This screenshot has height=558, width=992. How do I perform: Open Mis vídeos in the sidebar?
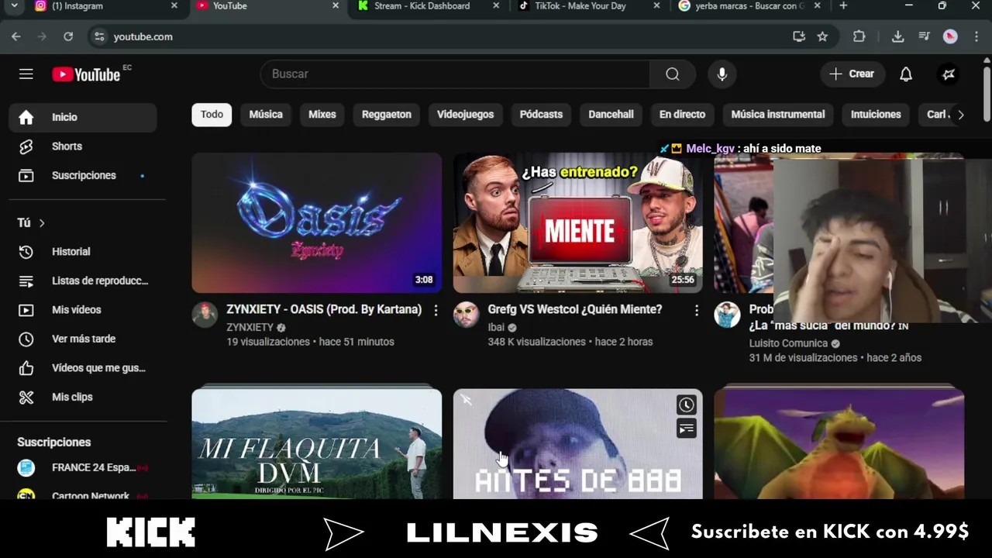coord(83,310)
